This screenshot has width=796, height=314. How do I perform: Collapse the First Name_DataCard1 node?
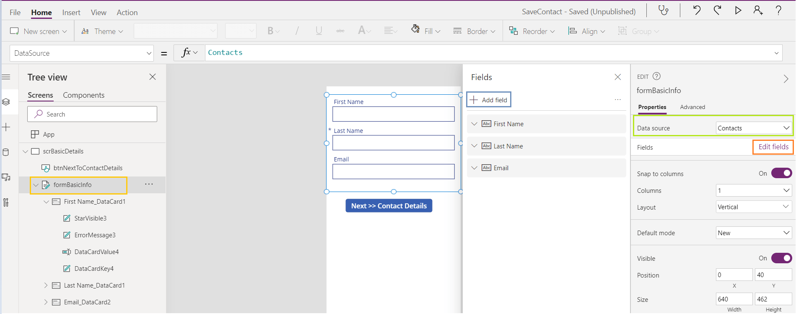coord(46,202)
